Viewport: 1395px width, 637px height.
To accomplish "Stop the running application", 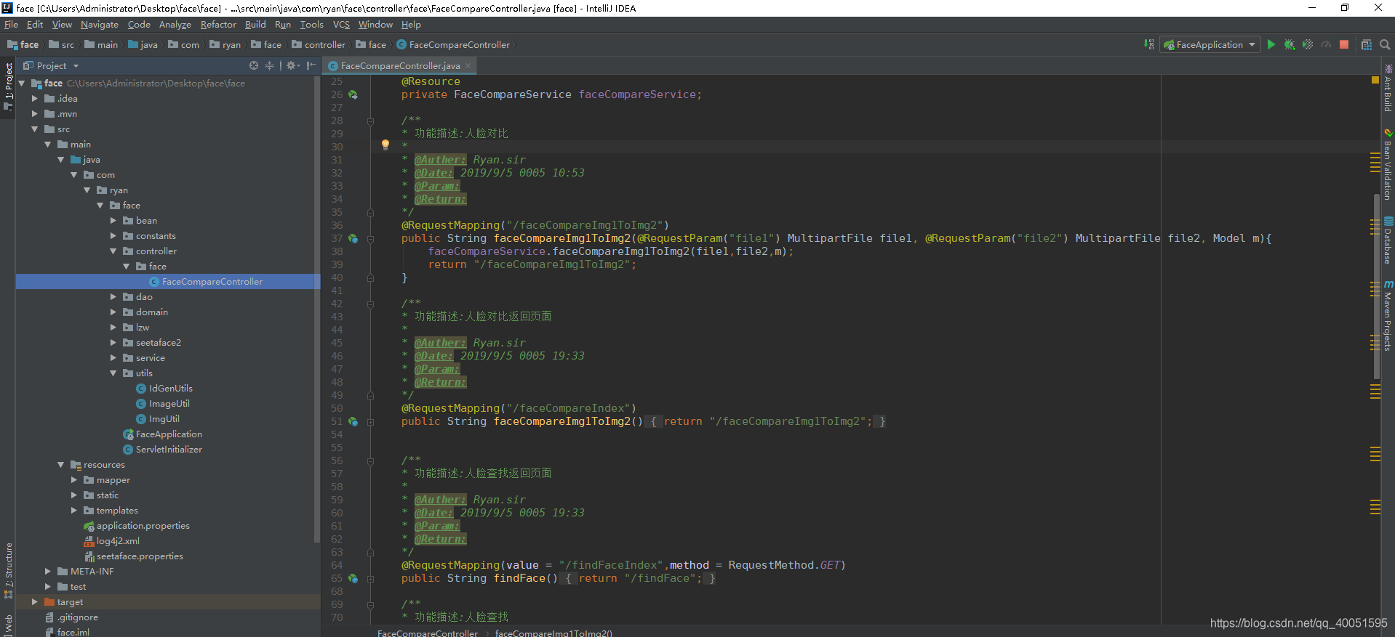I will pos(1344,44).
